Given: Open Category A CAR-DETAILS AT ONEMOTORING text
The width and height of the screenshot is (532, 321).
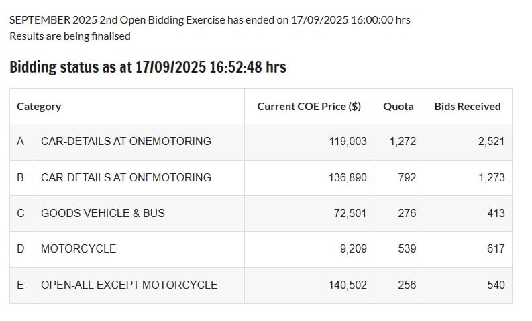Looking at the screenshot, I should pos(126,141).
